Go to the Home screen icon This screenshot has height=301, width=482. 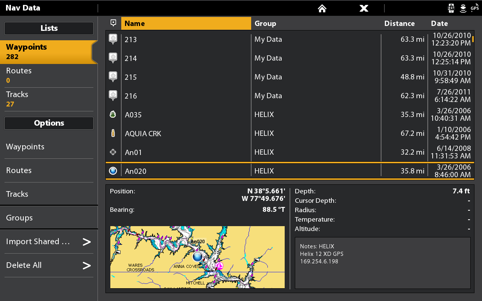pos(322,8)
